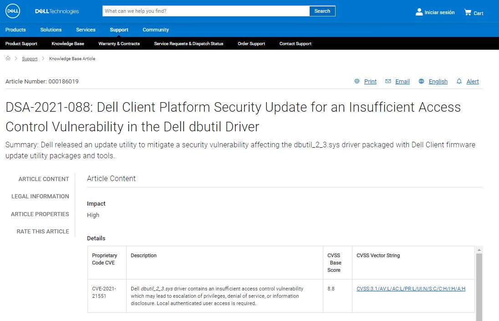This screenshot has width=499, height=321.
Task: Click the Article Content section heading
Action: (x=112, y=178)
